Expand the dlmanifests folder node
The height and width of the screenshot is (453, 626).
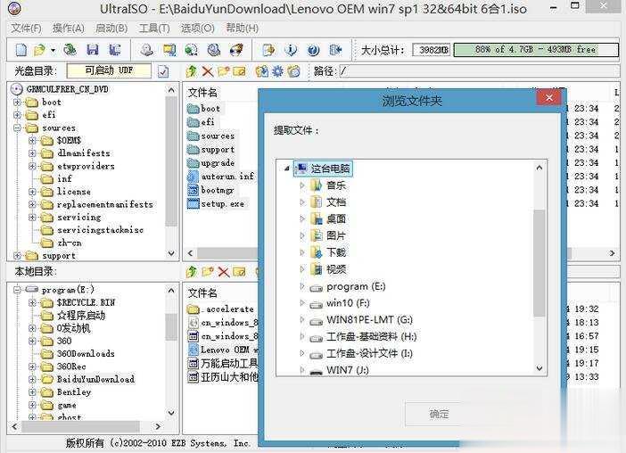tap(32, 153)
